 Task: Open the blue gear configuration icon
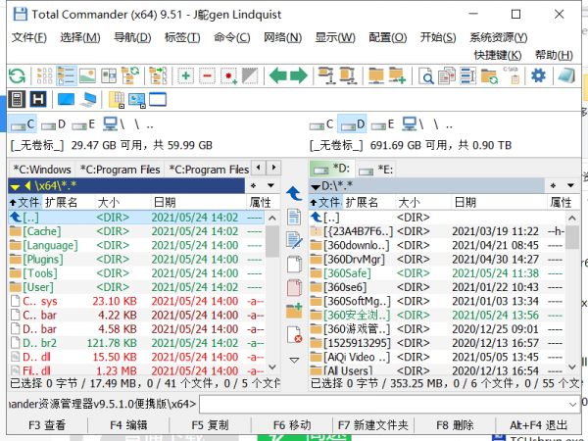click(x=538, y=75)
